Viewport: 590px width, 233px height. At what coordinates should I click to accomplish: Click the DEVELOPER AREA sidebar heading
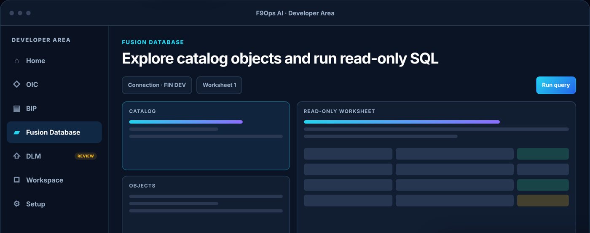click(x=41, y=40)
